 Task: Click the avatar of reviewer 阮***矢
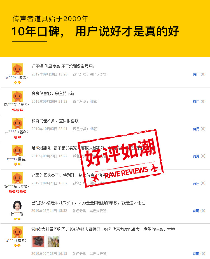point(18,96)
